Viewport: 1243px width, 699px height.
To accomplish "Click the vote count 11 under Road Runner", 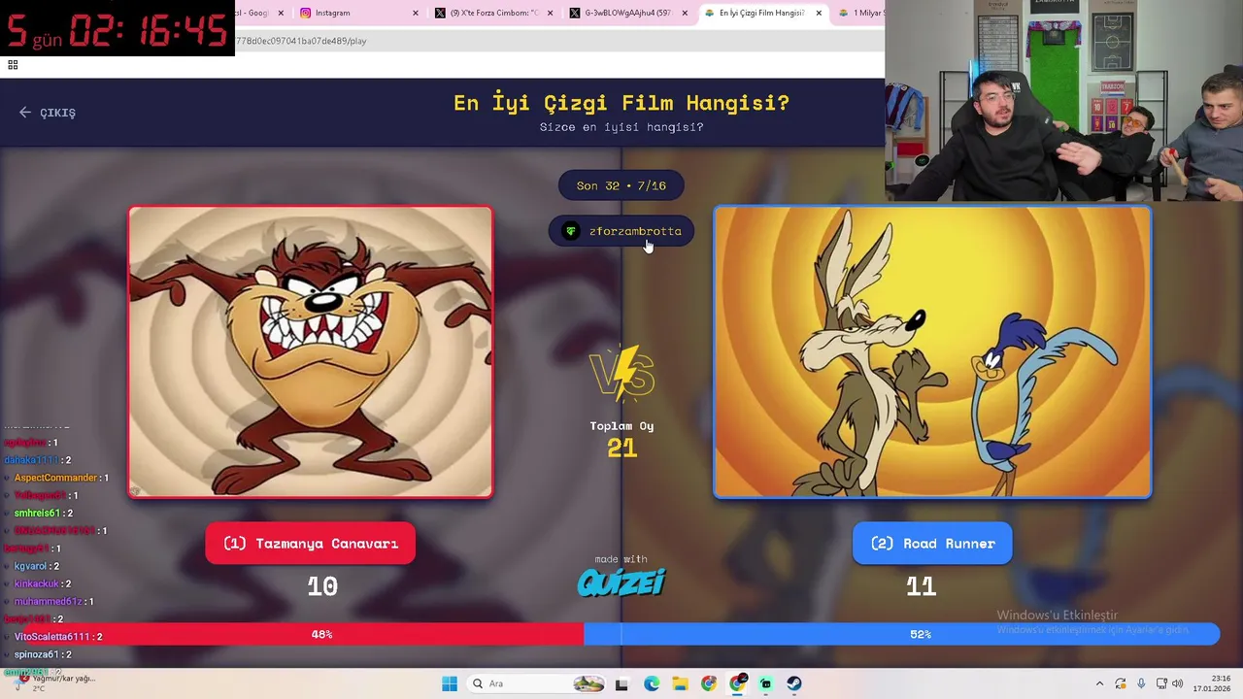I will 921,586.
